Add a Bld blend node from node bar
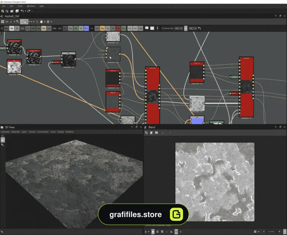The width and height of the screenshot is (287, 235). [12, 28]
